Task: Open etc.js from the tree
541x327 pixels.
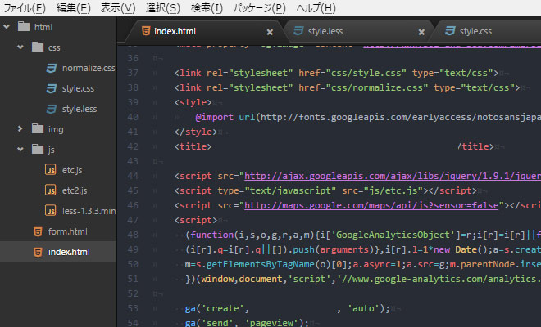Action: (x=72, y=170)
